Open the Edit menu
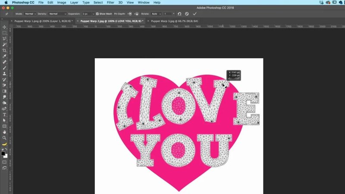Viewport: 345px width, 194px height. pos(50,3)
